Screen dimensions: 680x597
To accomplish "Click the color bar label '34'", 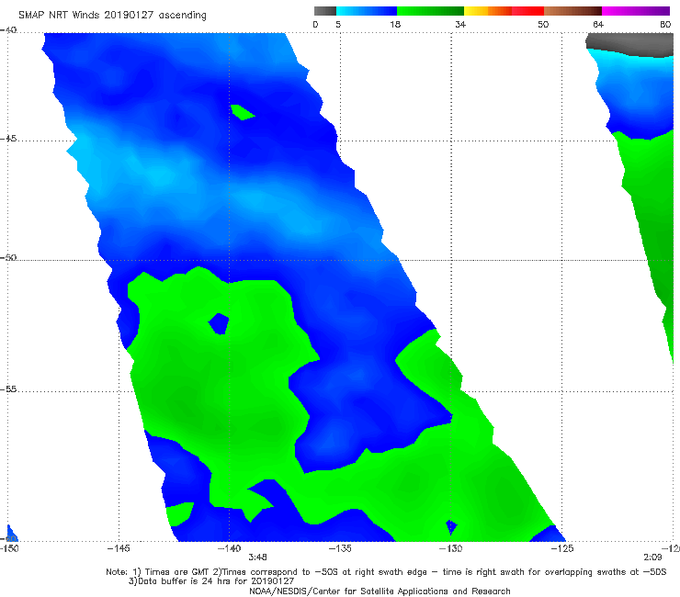I will pyautogui.click(x=460, y=24).
